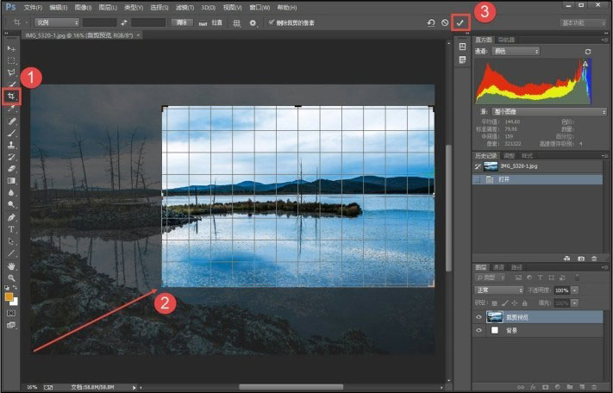Open the layer blend mode dropdown
The width and height of the screenshot is (613, 393).
[498, 290]
